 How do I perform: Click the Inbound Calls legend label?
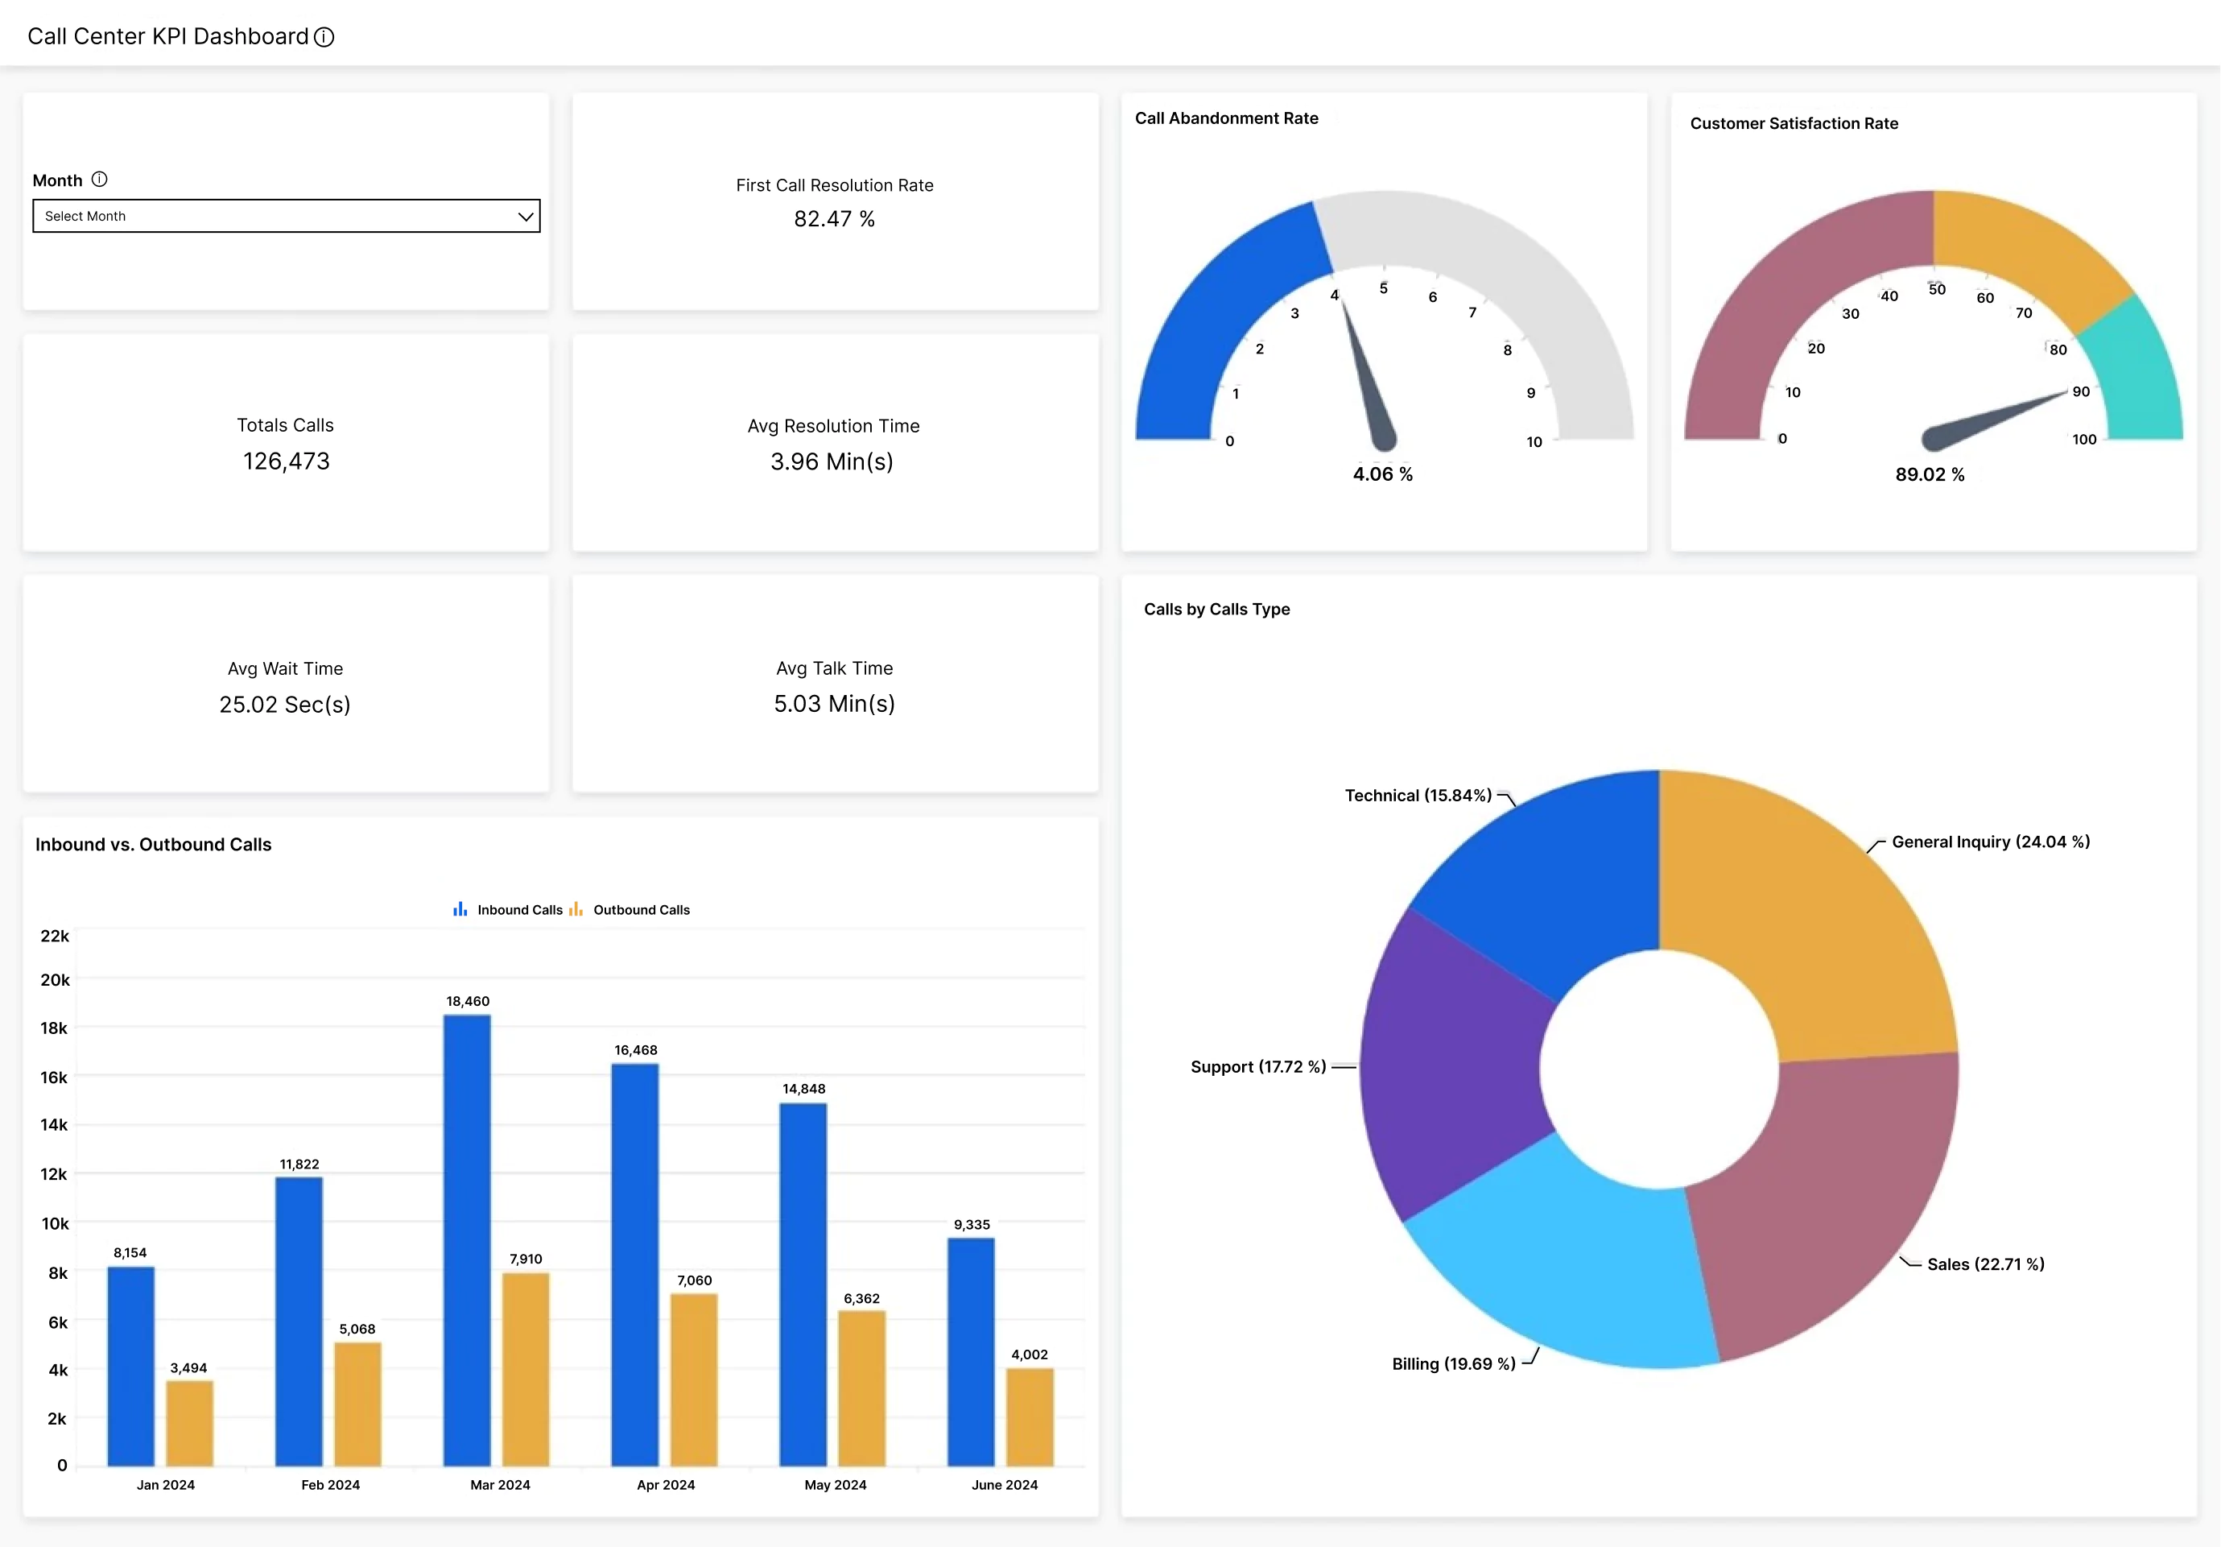tap(519, 910)
